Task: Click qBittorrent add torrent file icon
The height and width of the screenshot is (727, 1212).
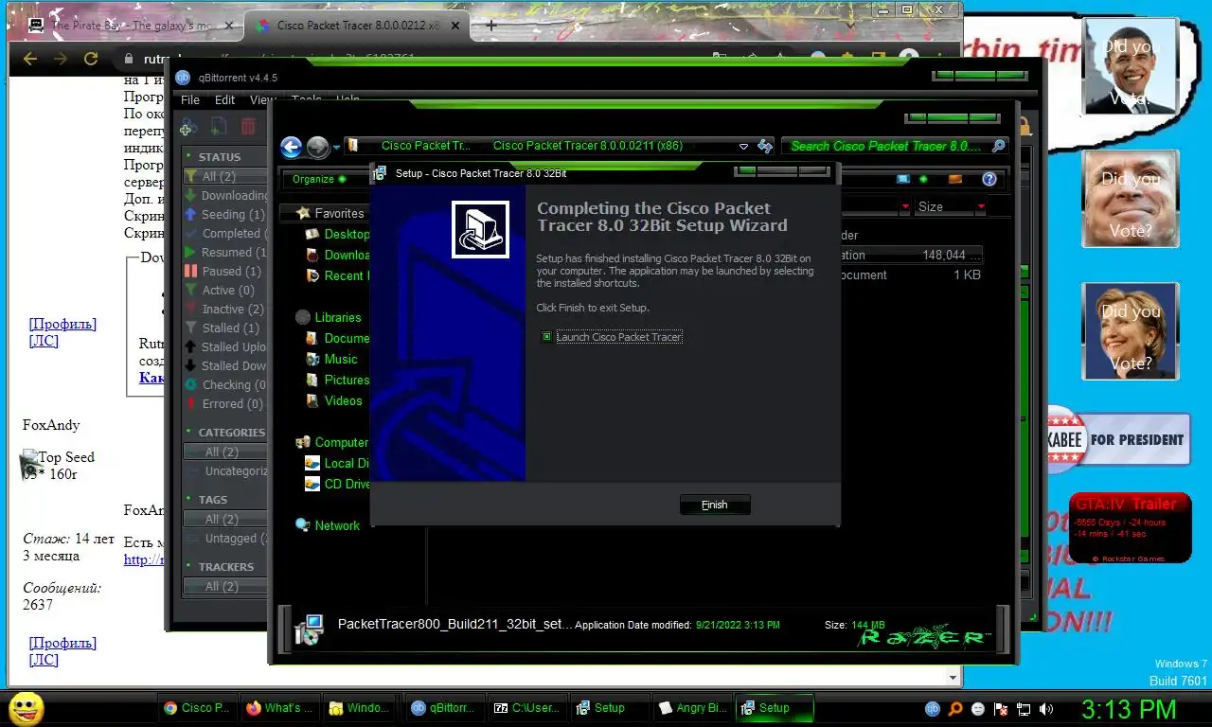Action: click(x=219, y=127)
